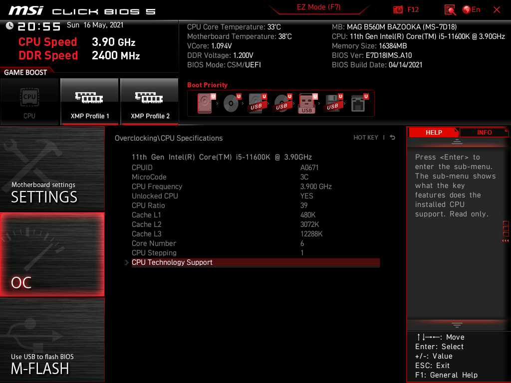Close the BIOS with the X button
511x383 pixels.
pyautogui.click(x=497, y=10)
